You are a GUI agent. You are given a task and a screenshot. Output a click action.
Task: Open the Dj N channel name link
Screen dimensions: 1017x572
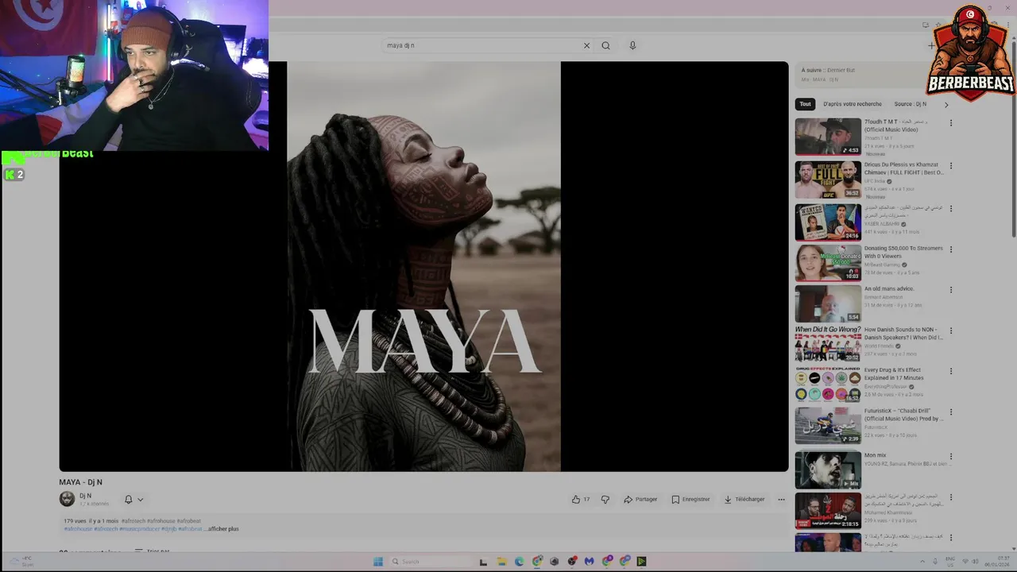[85, 496]
